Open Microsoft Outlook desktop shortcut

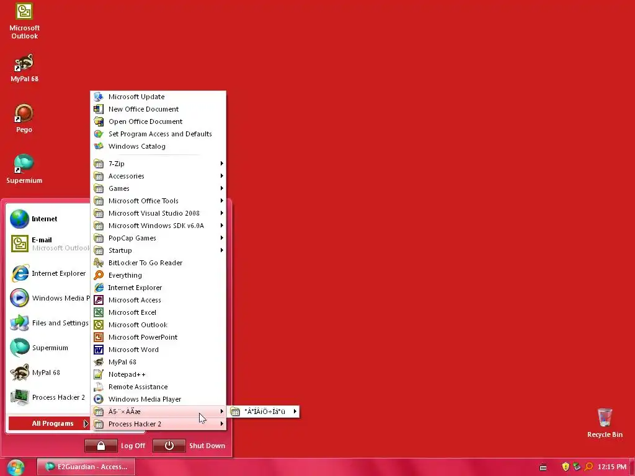pos(24,21)
